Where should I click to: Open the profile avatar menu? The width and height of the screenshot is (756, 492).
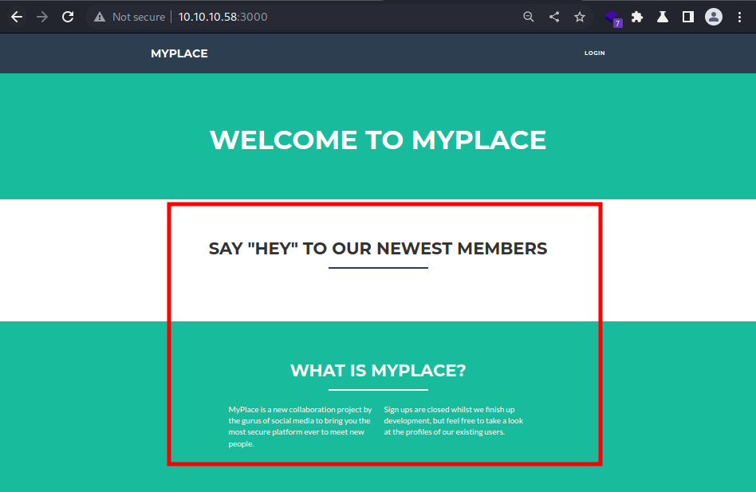pyautogui.click(x=714, y=17)
